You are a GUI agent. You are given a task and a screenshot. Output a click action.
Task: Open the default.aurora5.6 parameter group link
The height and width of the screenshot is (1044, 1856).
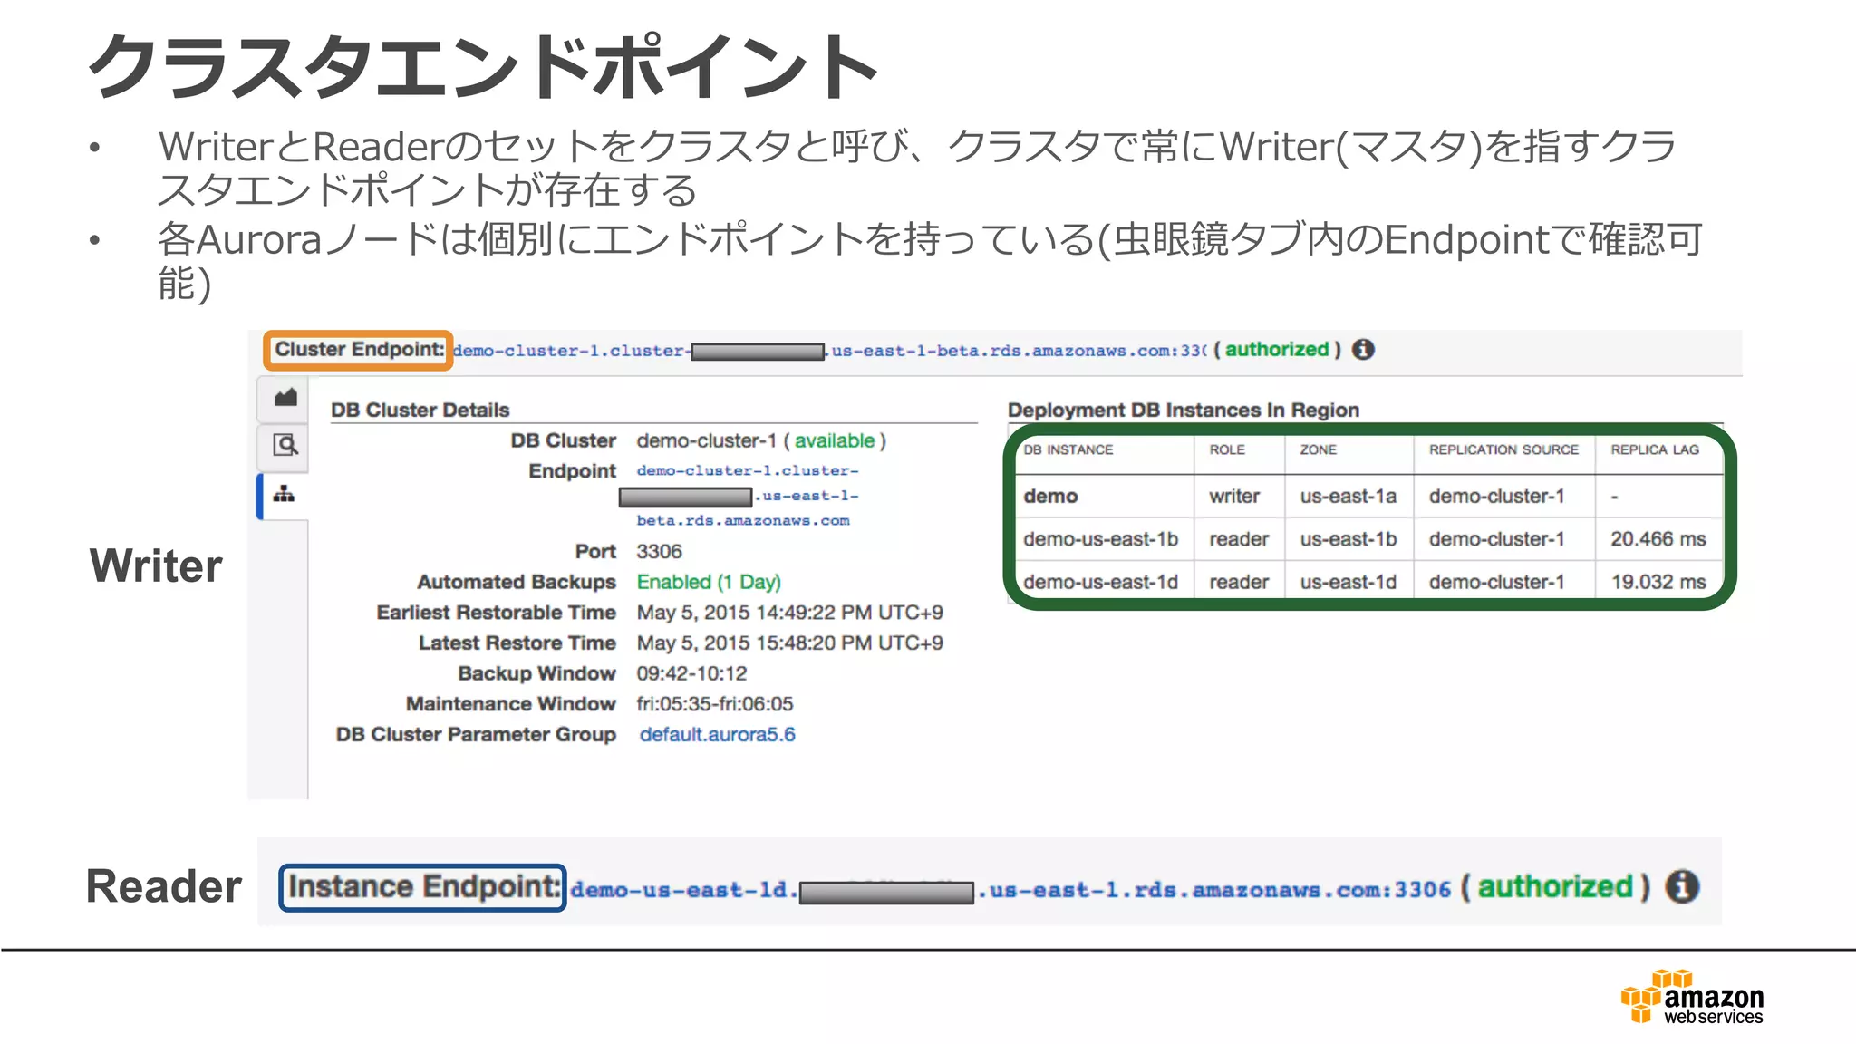click(717, 735)
